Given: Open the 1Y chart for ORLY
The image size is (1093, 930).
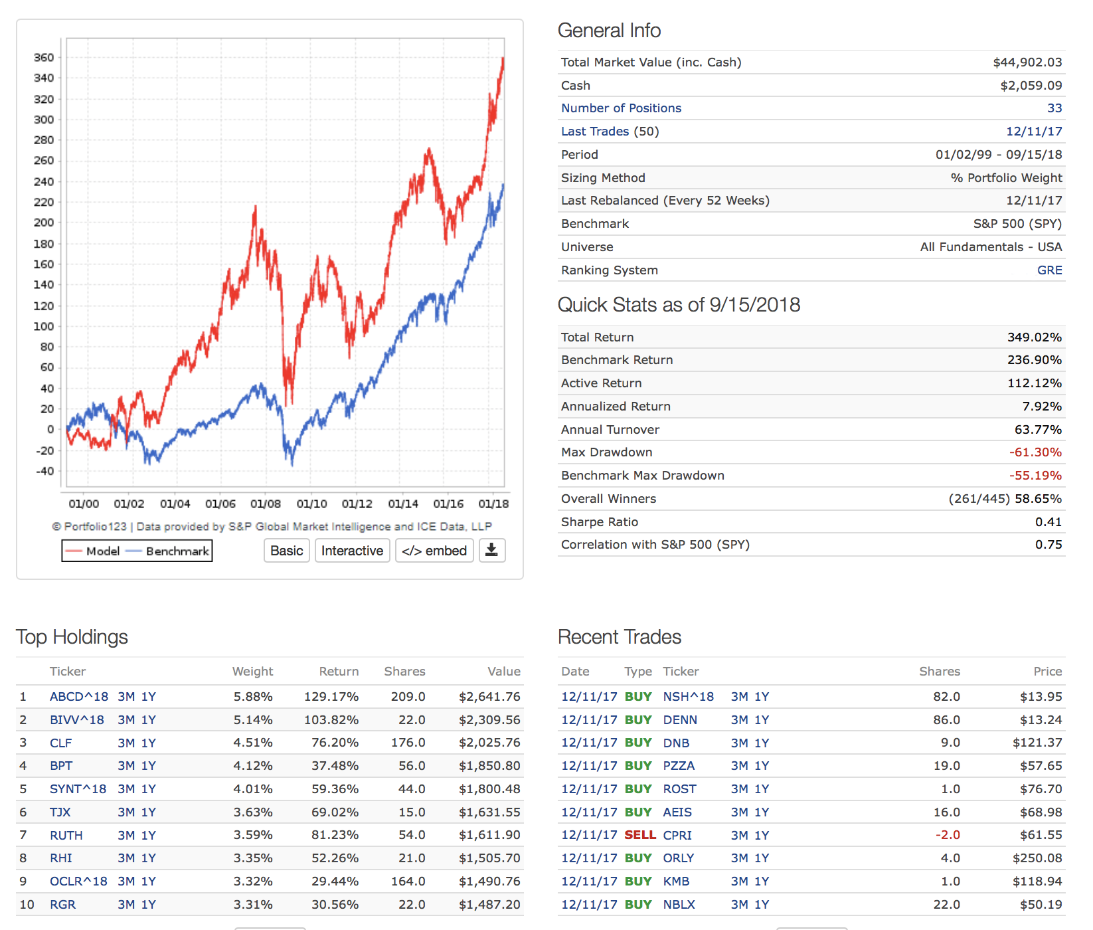Looking at the screenshot, I should 762,858.
